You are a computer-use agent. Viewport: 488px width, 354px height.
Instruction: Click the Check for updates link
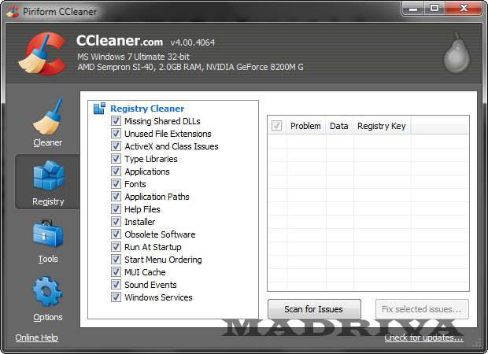click(x=423, y=337)
